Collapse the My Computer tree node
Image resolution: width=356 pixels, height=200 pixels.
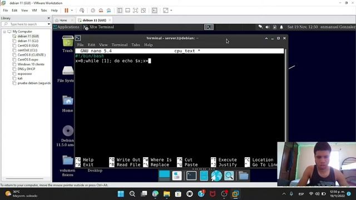tap(4, 32)
